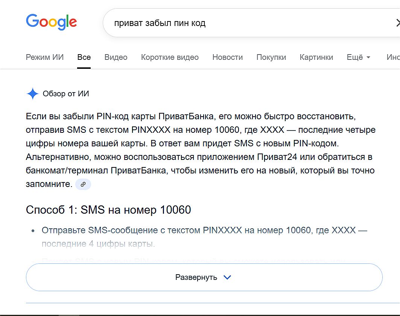Click the heading "Способ 1: SMS на номер 10060"
The width and height of the screenshot is (400, 316).
[108, 210]
